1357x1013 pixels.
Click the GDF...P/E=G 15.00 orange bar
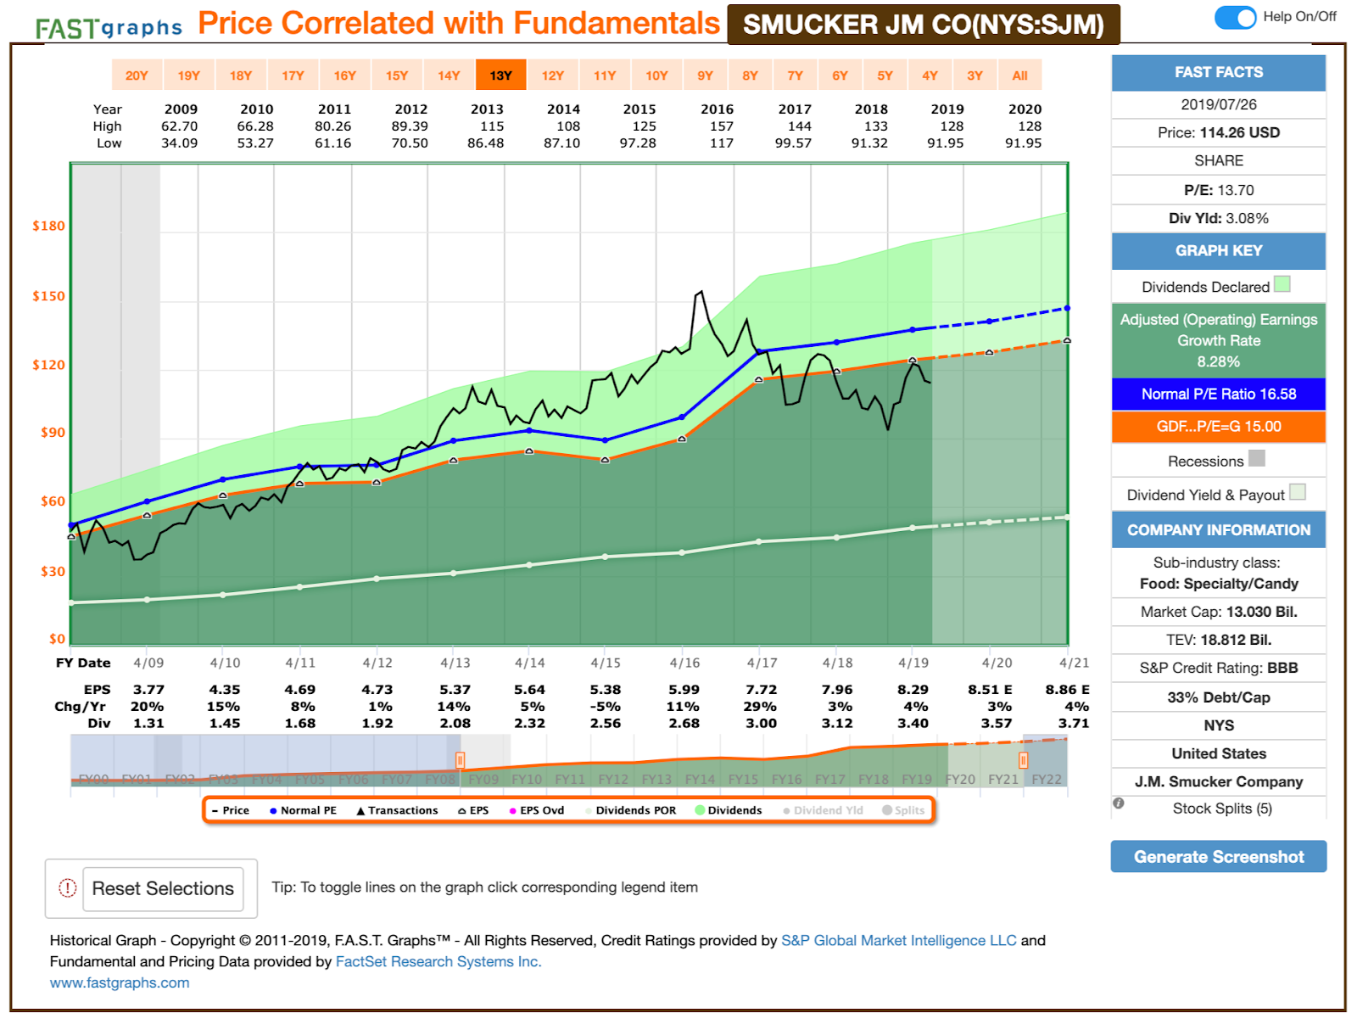pos(1219,427)
